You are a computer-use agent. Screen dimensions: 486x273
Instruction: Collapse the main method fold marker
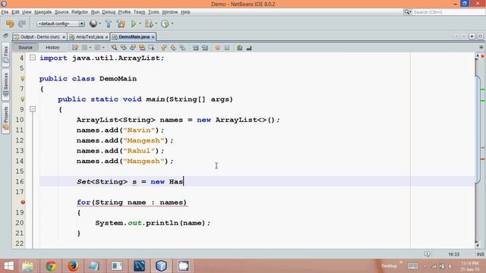(33, 109)
